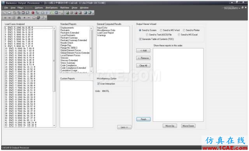
Task: Select Send to MS Word option
Action: pyautogui.click(x=170, y=30)
